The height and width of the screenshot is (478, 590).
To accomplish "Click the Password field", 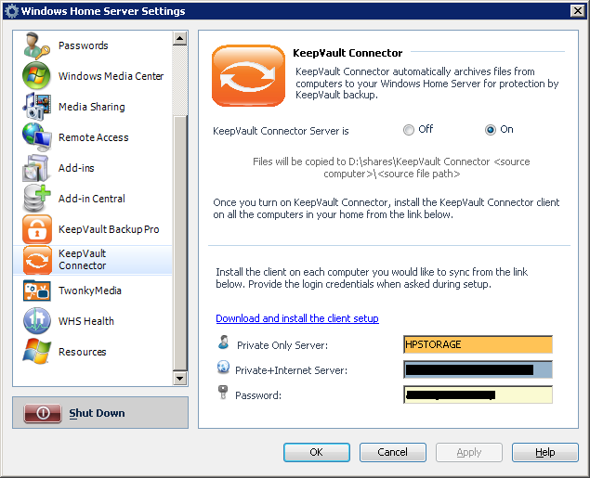I will [478, 394].
